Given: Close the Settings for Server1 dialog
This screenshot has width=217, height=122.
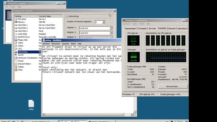Looking at the screenshot, I should [x=115, y=11].
